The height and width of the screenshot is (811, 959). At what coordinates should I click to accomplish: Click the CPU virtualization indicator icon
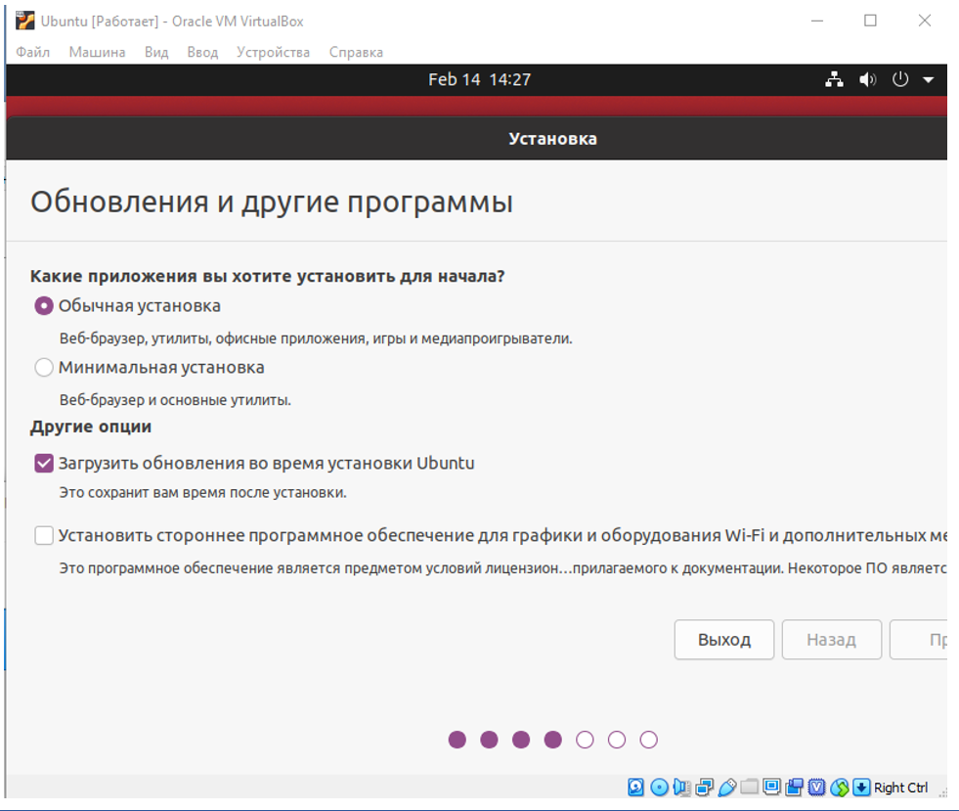816,788
